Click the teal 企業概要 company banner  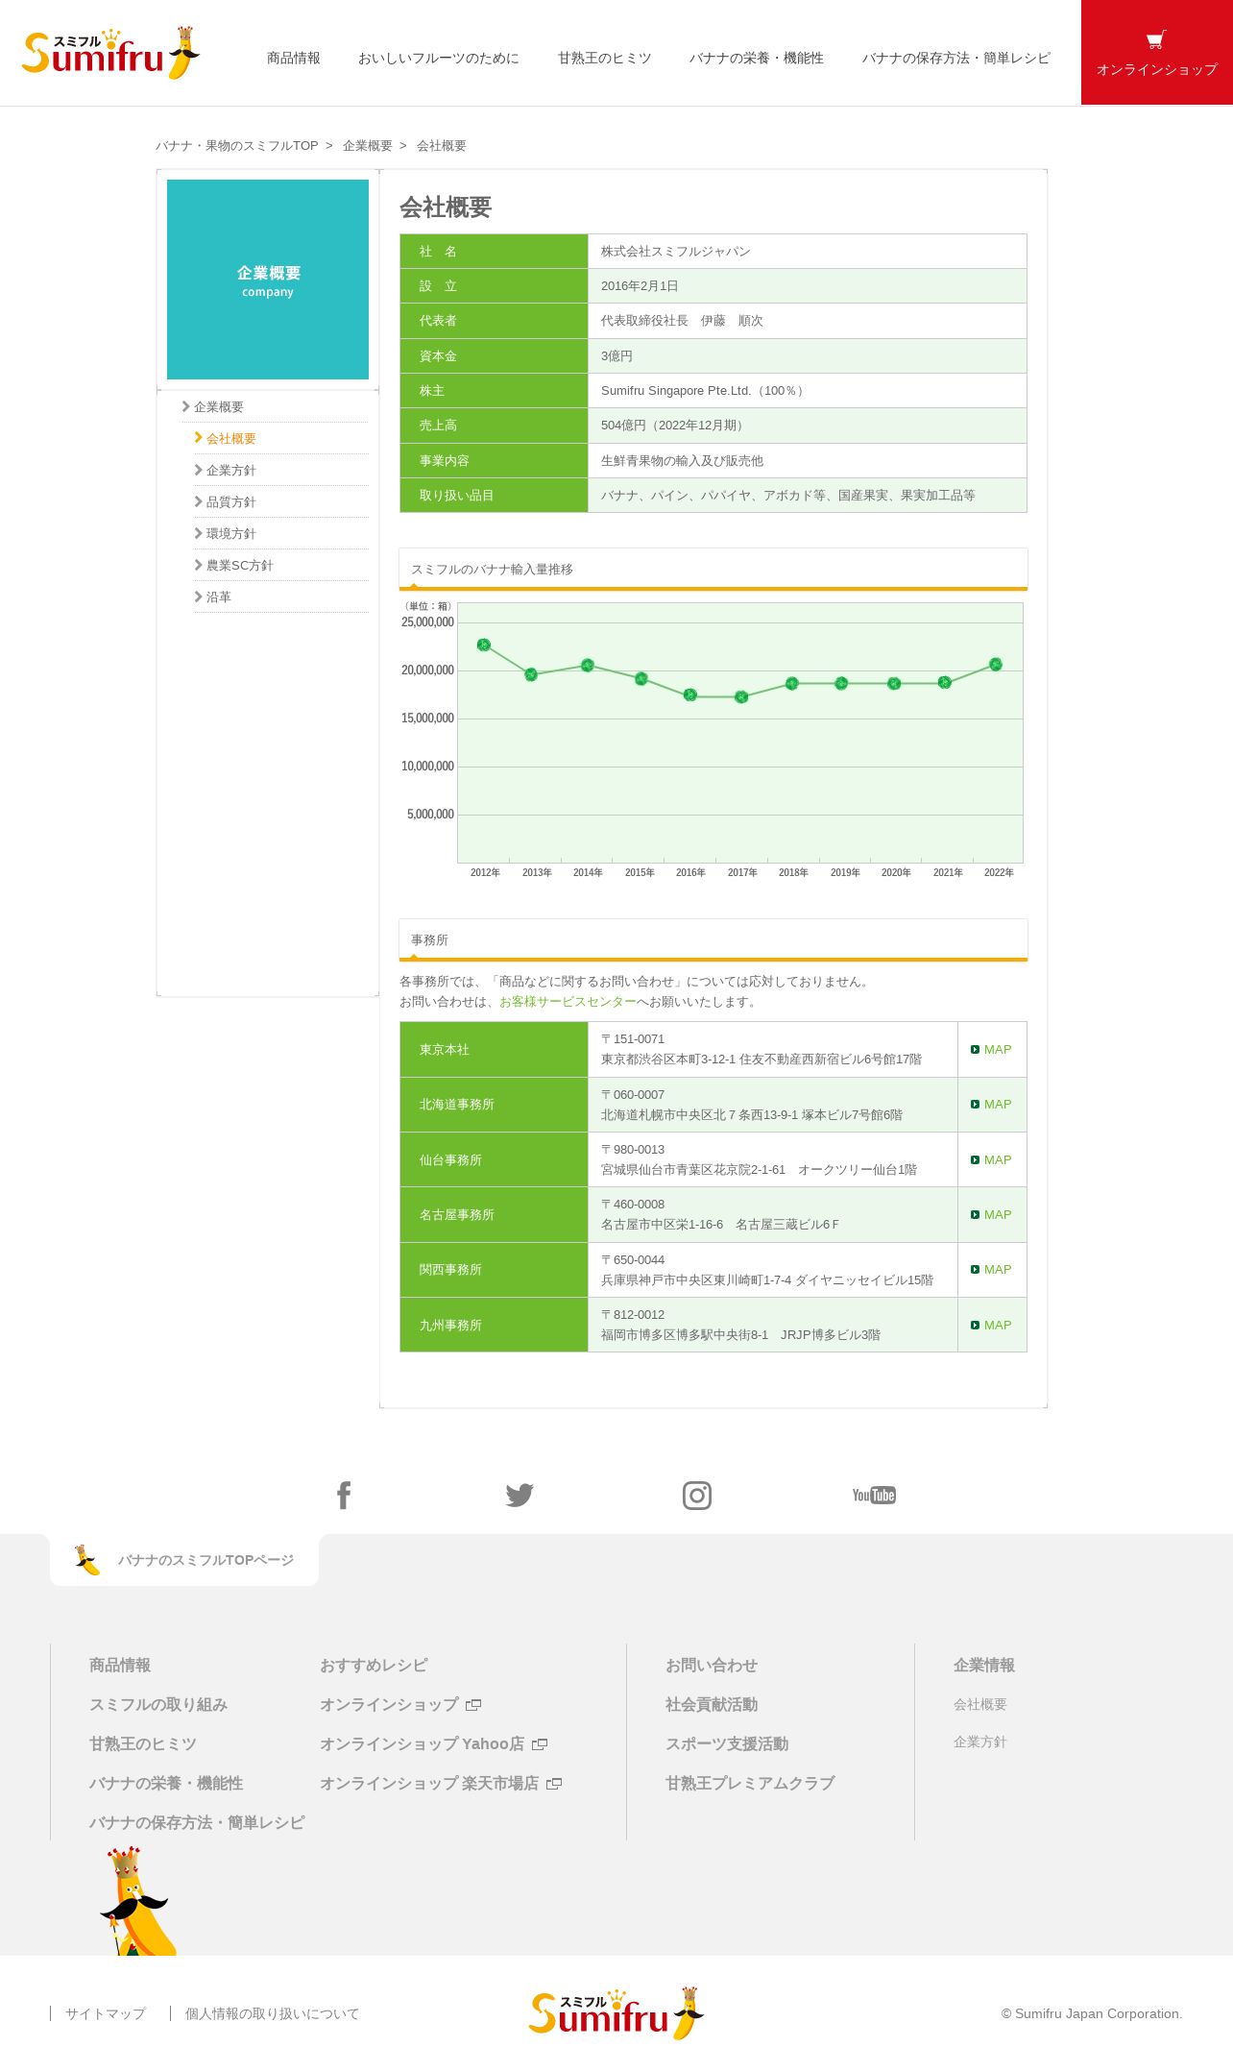click(268, 280)
